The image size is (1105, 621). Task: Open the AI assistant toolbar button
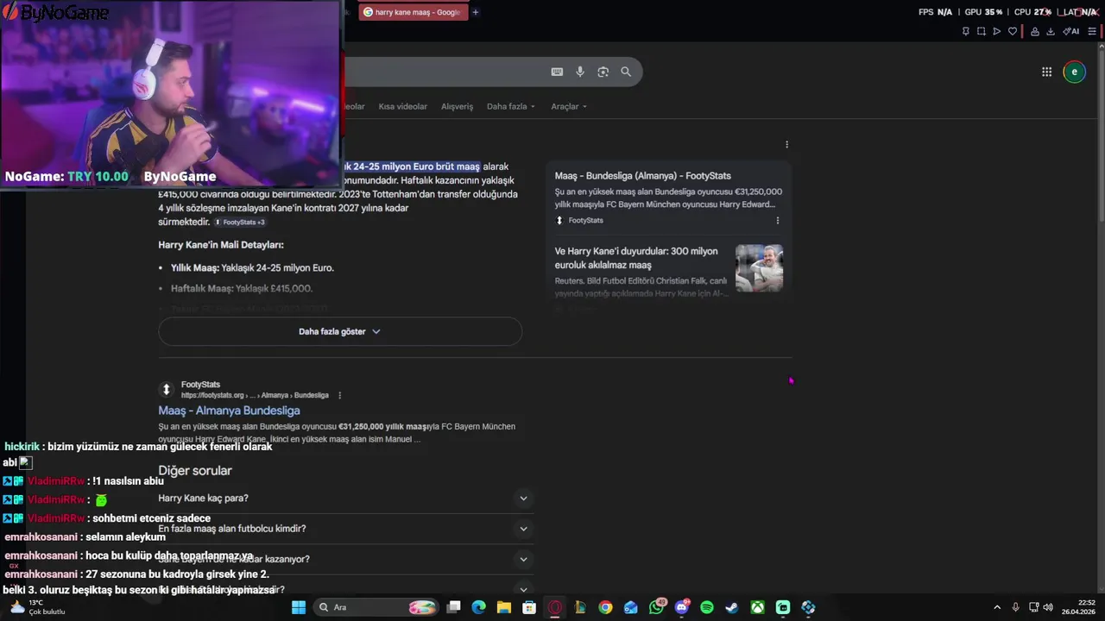(1071, 32)
